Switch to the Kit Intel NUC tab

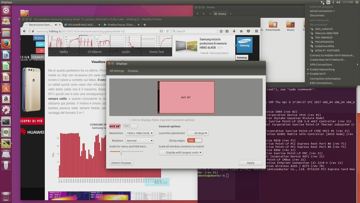pyautogui.click(x=81, y=25)
